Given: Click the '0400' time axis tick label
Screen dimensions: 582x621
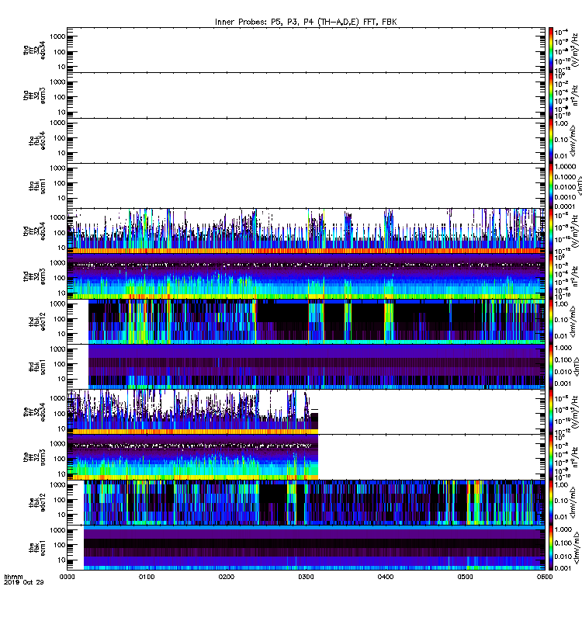Looking at the screenshot, I should (386, 577).
